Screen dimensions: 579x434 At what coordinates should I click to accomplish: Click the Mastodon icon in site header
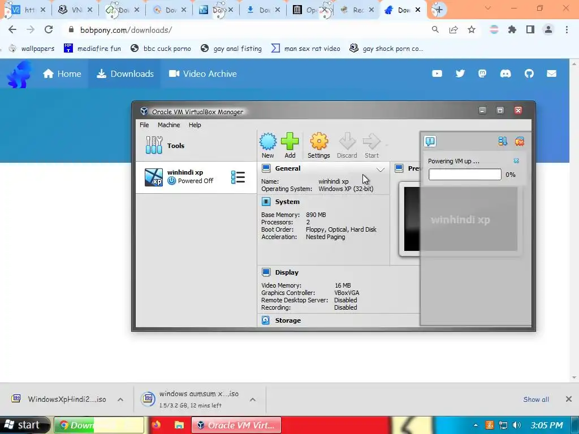pyautogui.click(x=482, y=74)
